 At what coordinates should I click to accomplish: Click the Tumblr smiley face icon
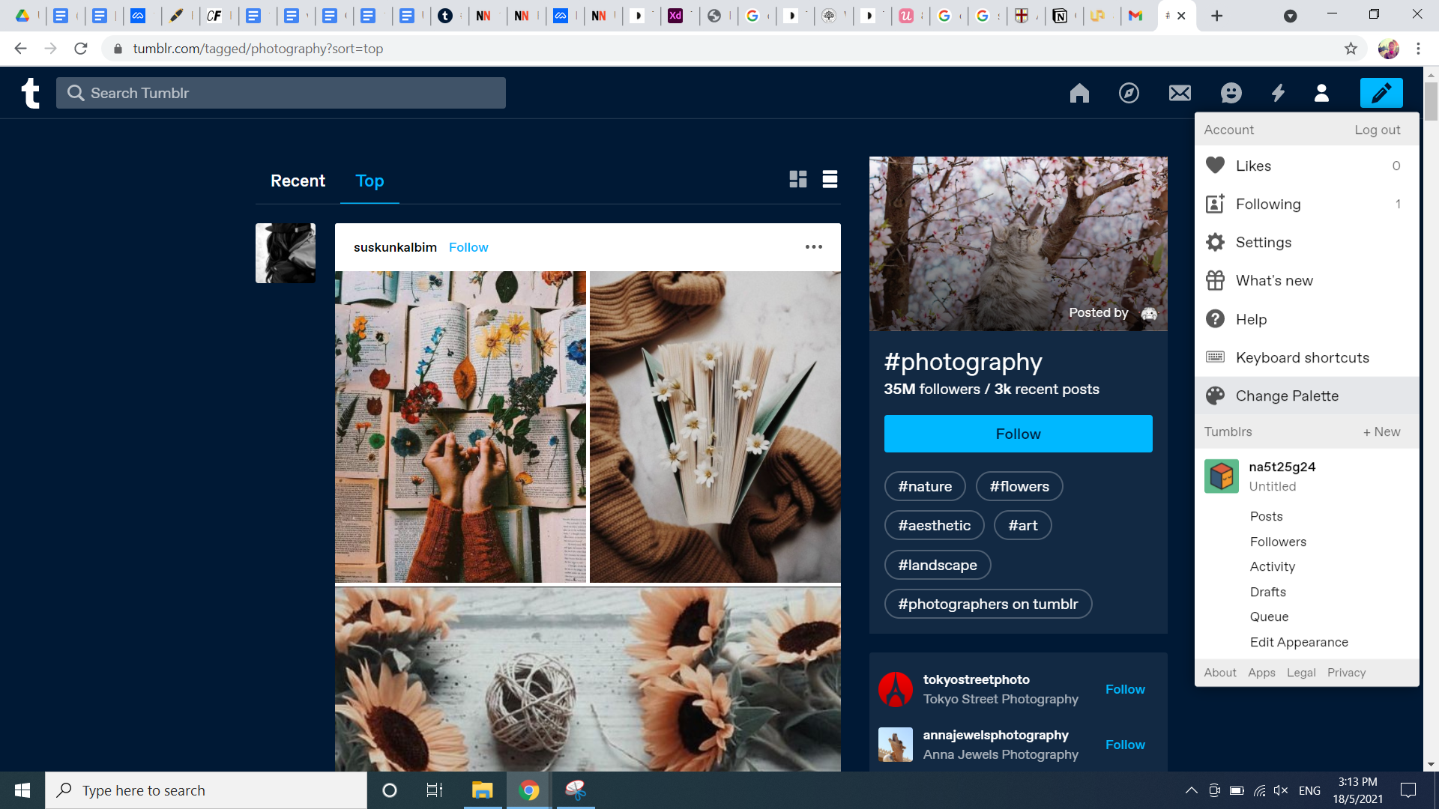click(x=1231, y=93)
